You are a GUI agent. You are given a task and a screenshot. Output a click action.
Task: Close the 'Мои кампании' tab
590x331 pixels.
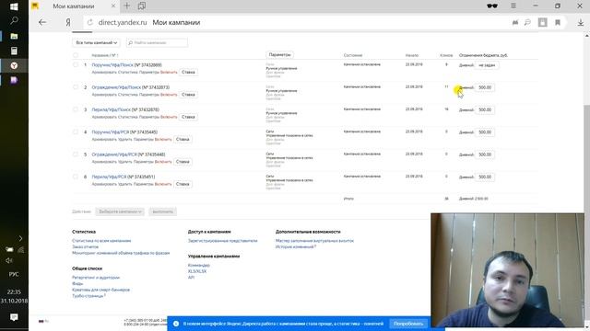tap(112, 6)
